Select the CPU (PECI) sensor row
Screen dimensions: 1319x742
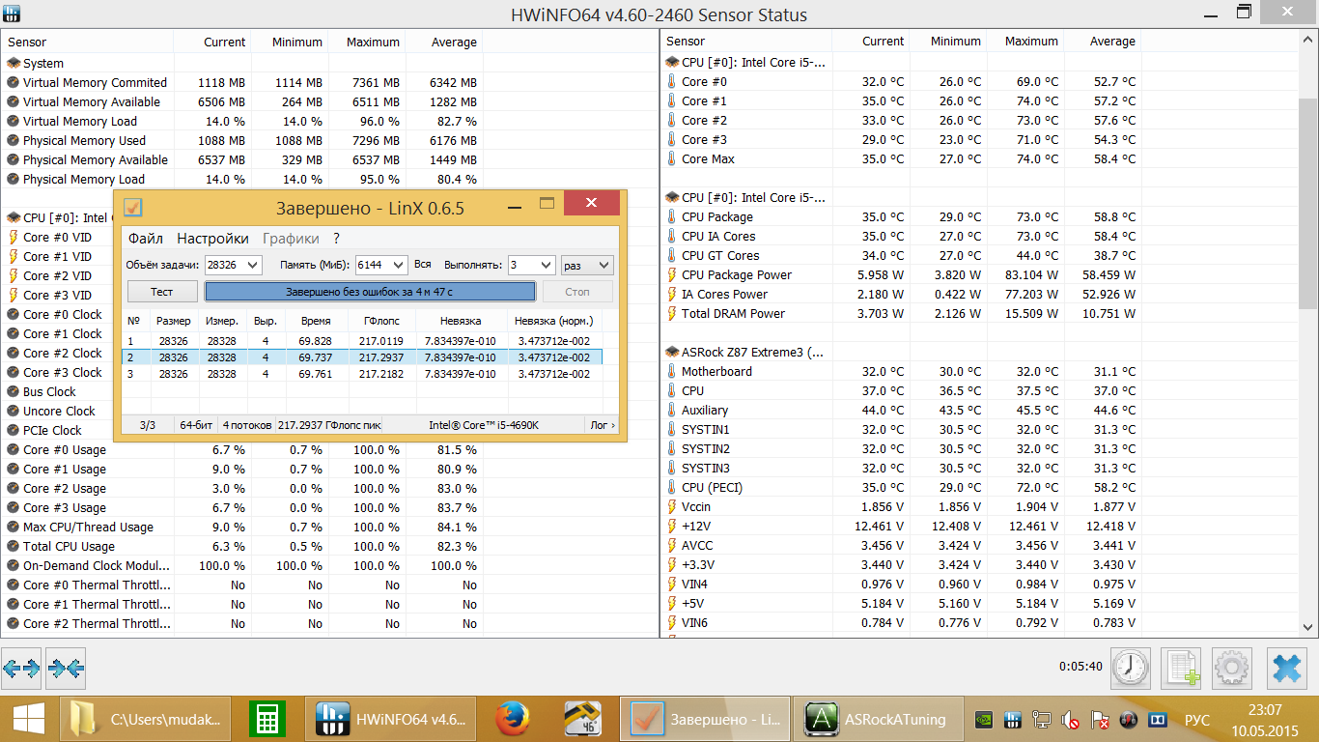tap(902, 488)
